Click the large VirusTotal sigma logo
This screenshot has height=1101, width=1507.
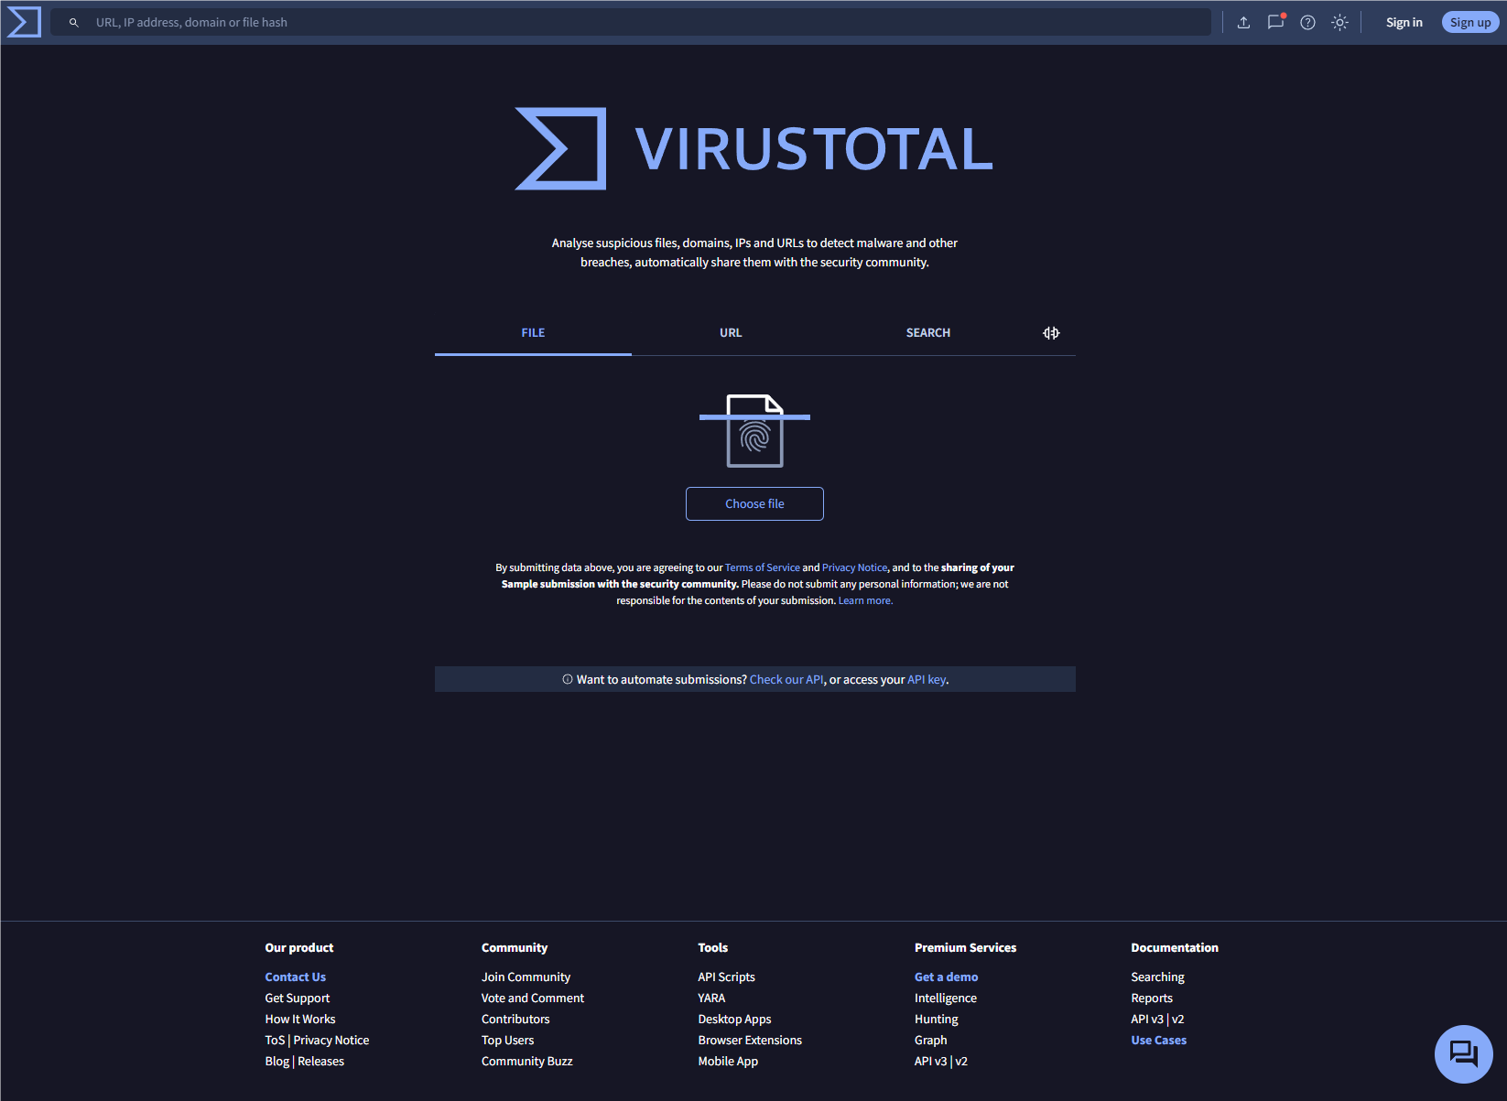(x=560, y=149)
